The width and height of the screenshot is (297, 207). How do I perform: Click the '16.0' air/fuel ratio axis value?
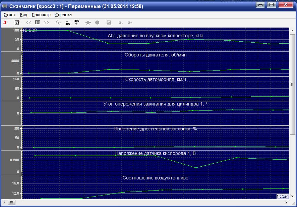15,183
